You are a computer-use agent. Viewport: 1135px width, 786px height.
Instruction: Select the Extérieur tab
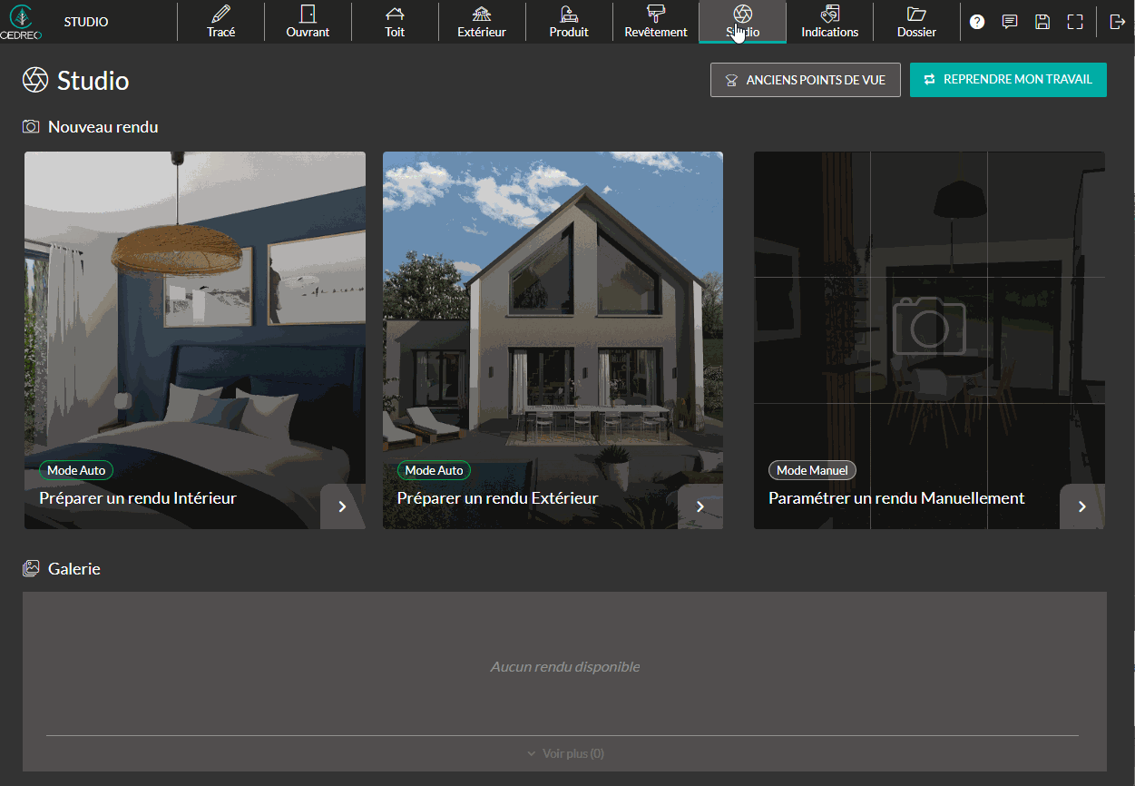pos(482,22)
